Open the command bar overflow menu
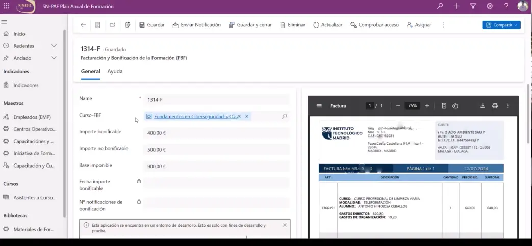This screenshot has height=246, width=532. 443,25
